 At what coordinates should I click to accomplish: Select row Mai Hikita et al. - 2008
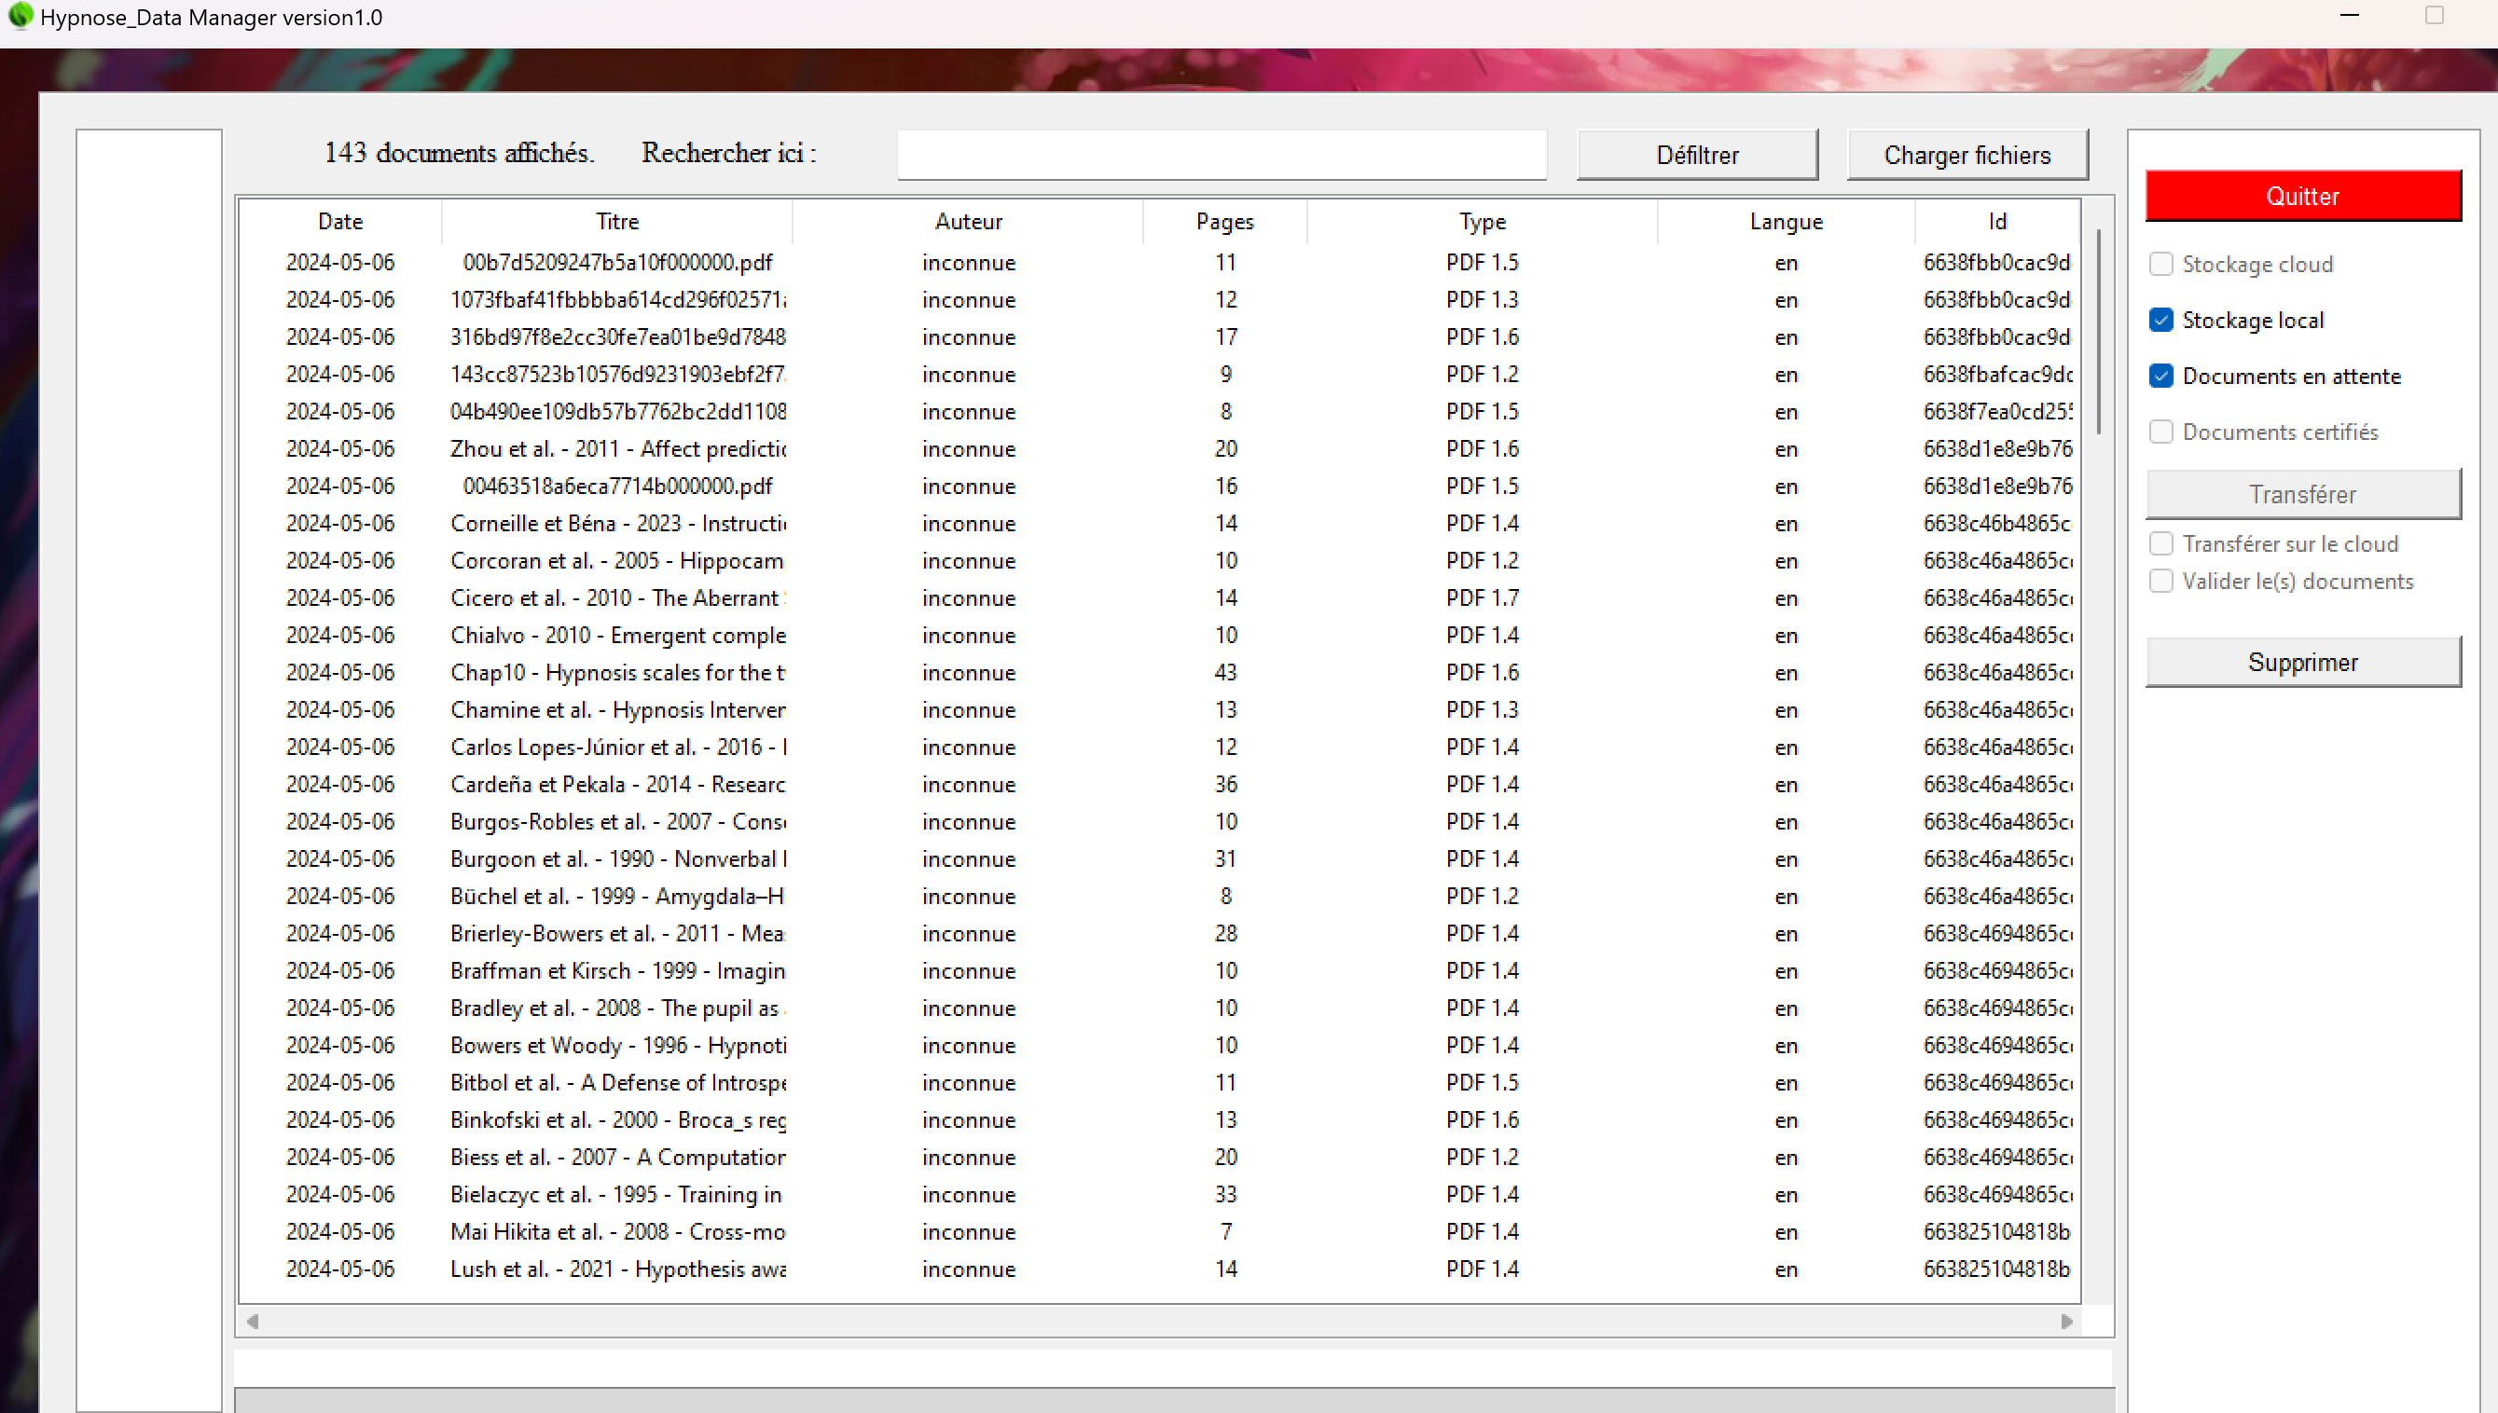click(x=1160, y=1231)
